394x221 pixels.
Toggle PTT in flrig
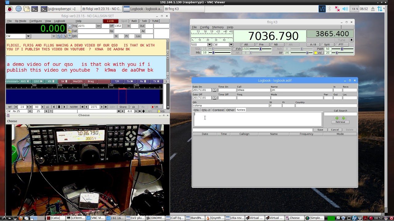pyautogui.click(x=341, y=45)
